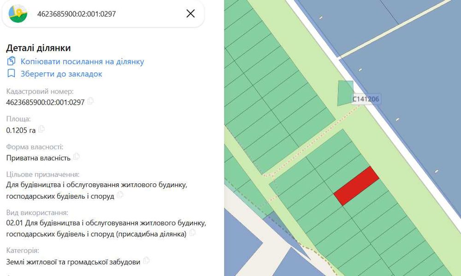Click the copy-link clipboard icon

(12, 61)
